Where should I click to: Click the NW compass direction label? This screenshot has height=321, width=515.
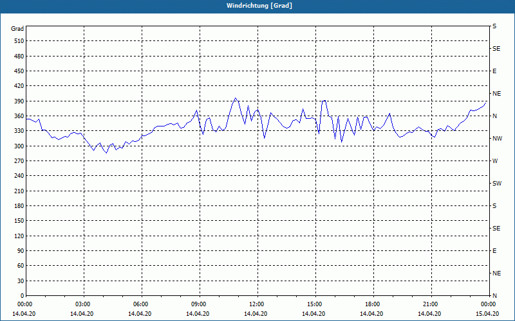coord(497,139)
